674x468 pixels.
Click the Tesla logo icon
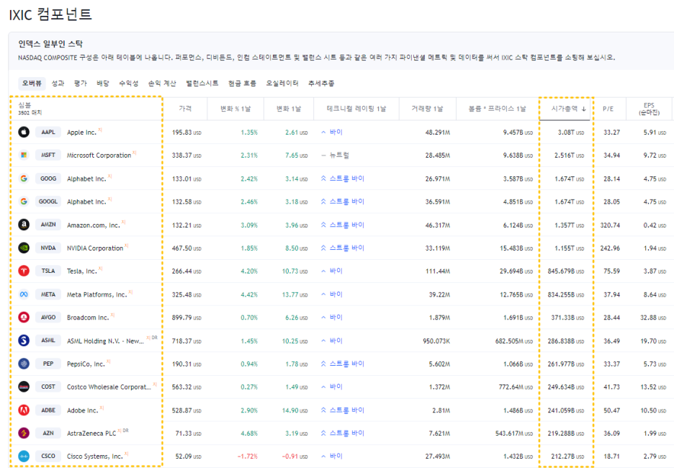(24, 271)
